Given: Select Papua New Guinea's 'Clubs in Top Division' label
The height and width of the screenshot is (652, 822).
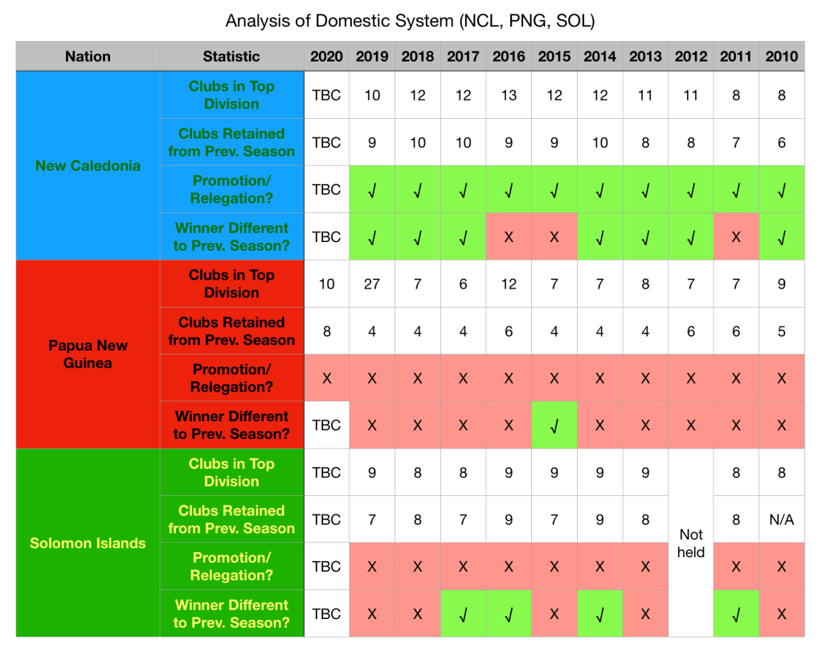Looking at the screenshot, I should pyautogui.click(x=231, y=284).
